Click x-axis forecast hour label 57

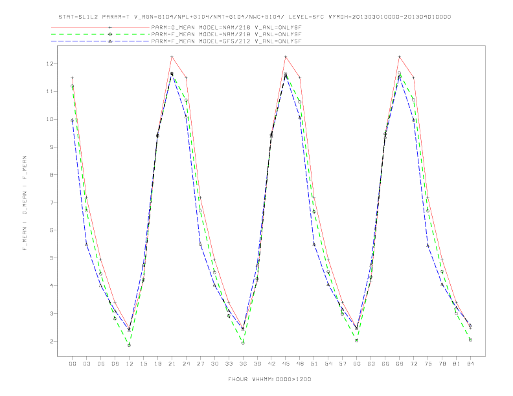click(x=343, y=364)
